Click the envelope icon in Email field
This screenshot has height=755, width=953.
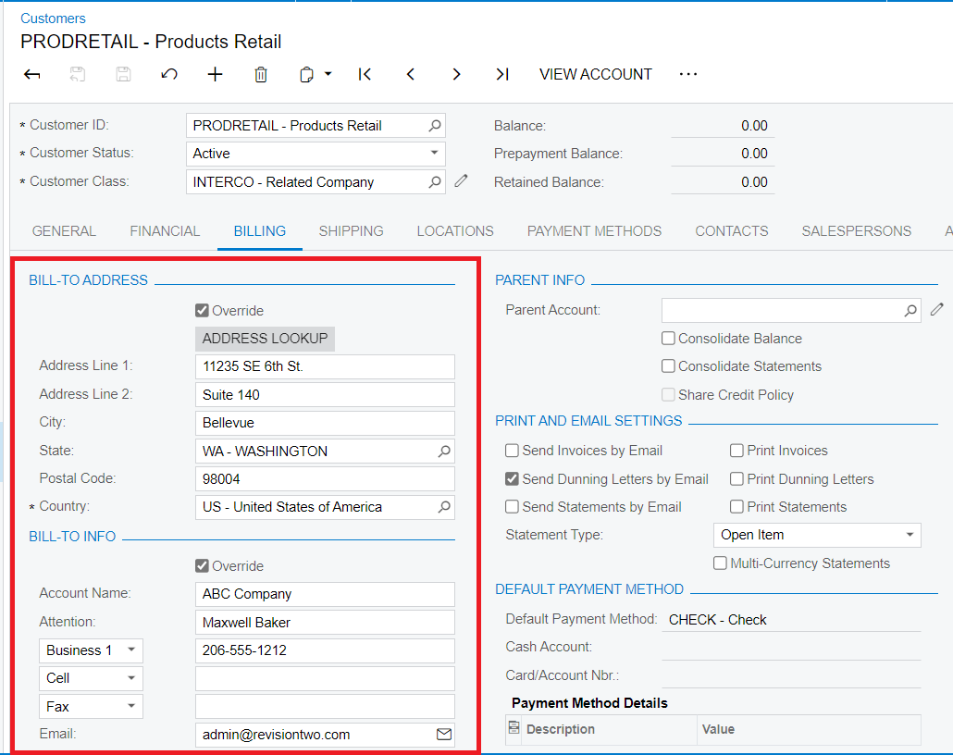[x=444, y=735]
